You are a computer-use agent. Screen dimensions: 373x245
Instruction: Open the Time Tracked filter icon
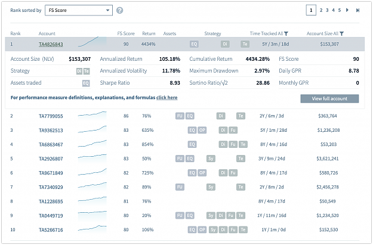[x=286, y=33]
